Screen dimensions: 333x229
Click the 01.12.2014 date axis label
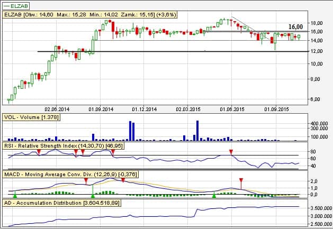(146, 109)
